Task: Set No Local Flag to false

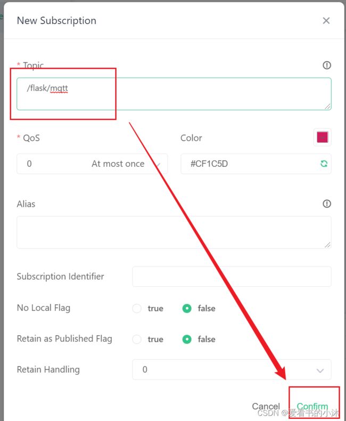Action: tap(187, 308)
